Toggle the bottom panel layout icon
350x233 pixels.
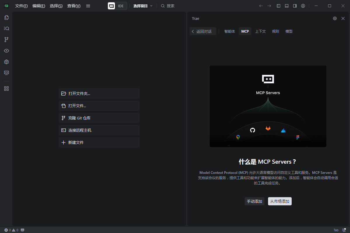[287, 6]
